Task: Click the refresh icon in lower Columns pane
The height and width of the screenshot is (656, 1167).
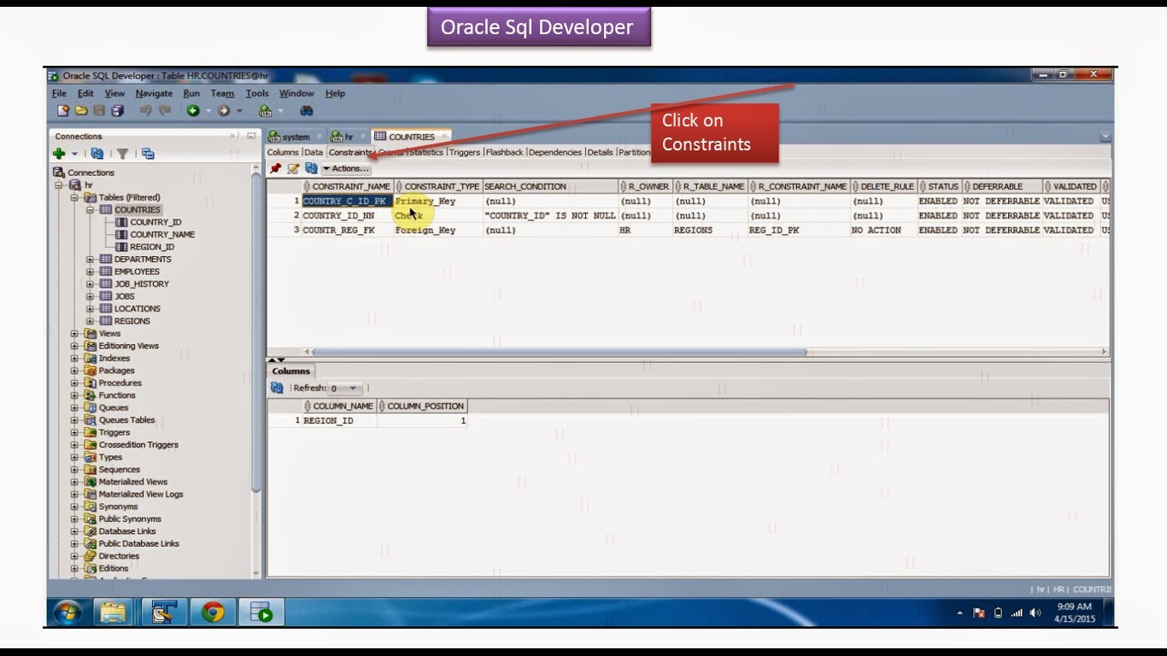Action: (277, 388)
